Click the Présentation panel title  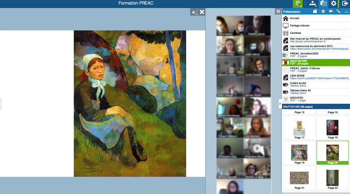click(292, 12)
